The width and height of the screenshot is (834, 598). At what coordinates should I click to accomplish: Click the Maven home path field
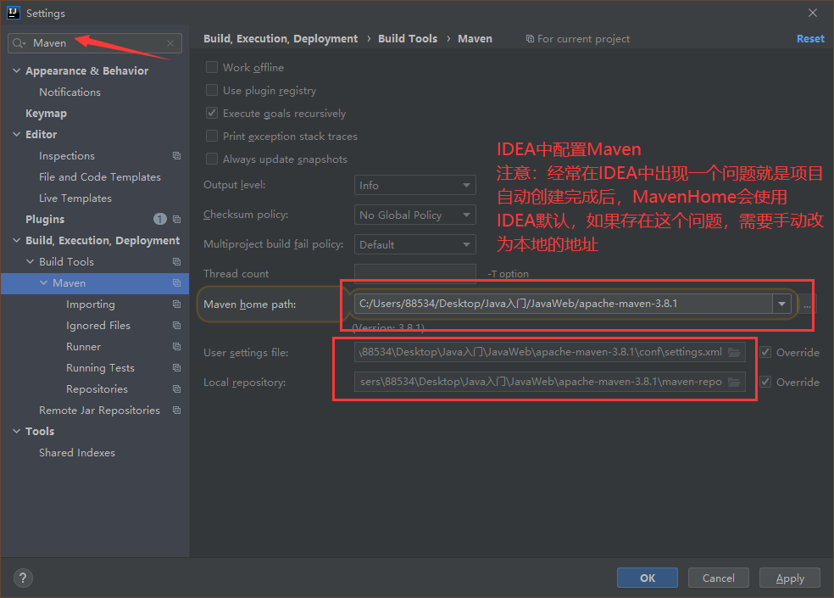click(x=564, y=304)
